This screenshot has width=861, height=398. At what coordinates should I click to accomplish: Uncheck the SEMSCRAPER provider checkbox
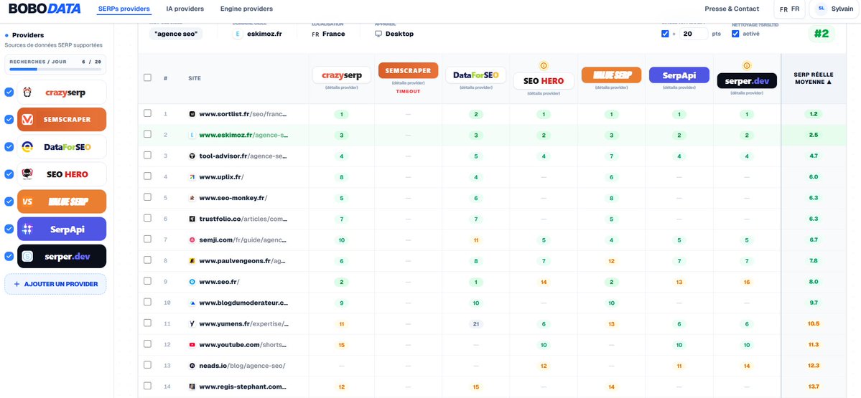(x=9, y=120)
